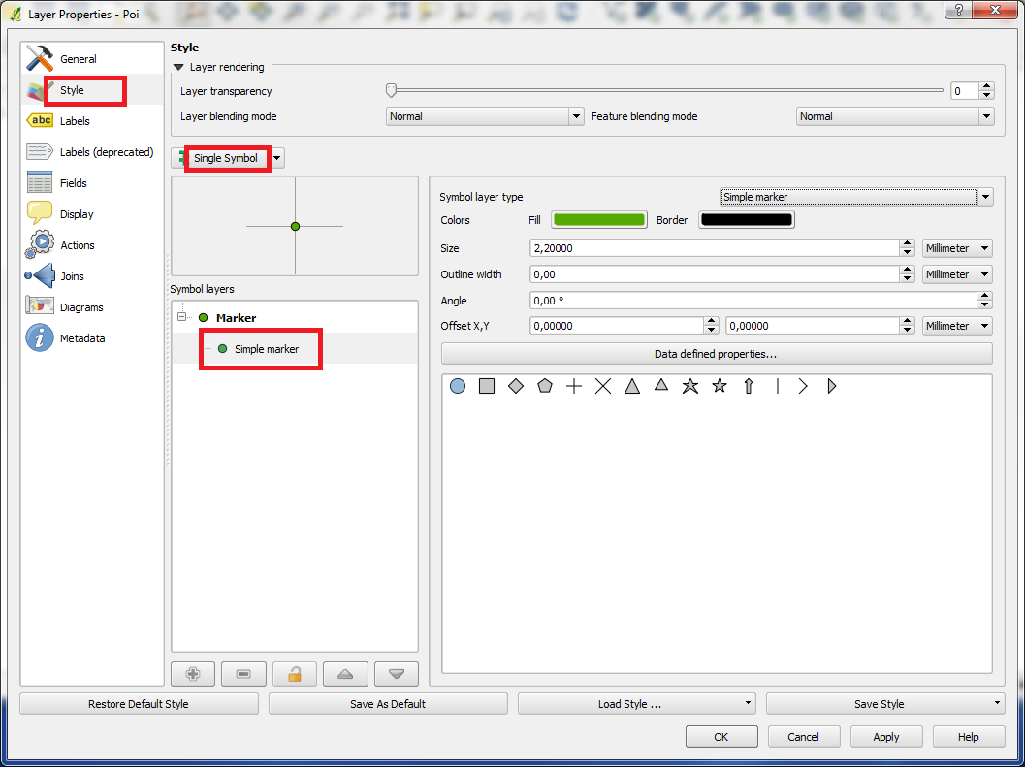The height and width of the screenshot is (767, 1025).
Task: Remove the selected symbol layer
Action: pyautogui.click(x=243, y=674)
